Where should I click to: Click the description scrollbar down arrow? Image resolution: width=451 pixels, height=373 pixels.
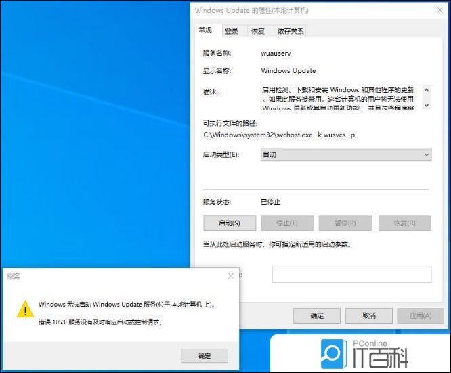(x=427, y=105)
